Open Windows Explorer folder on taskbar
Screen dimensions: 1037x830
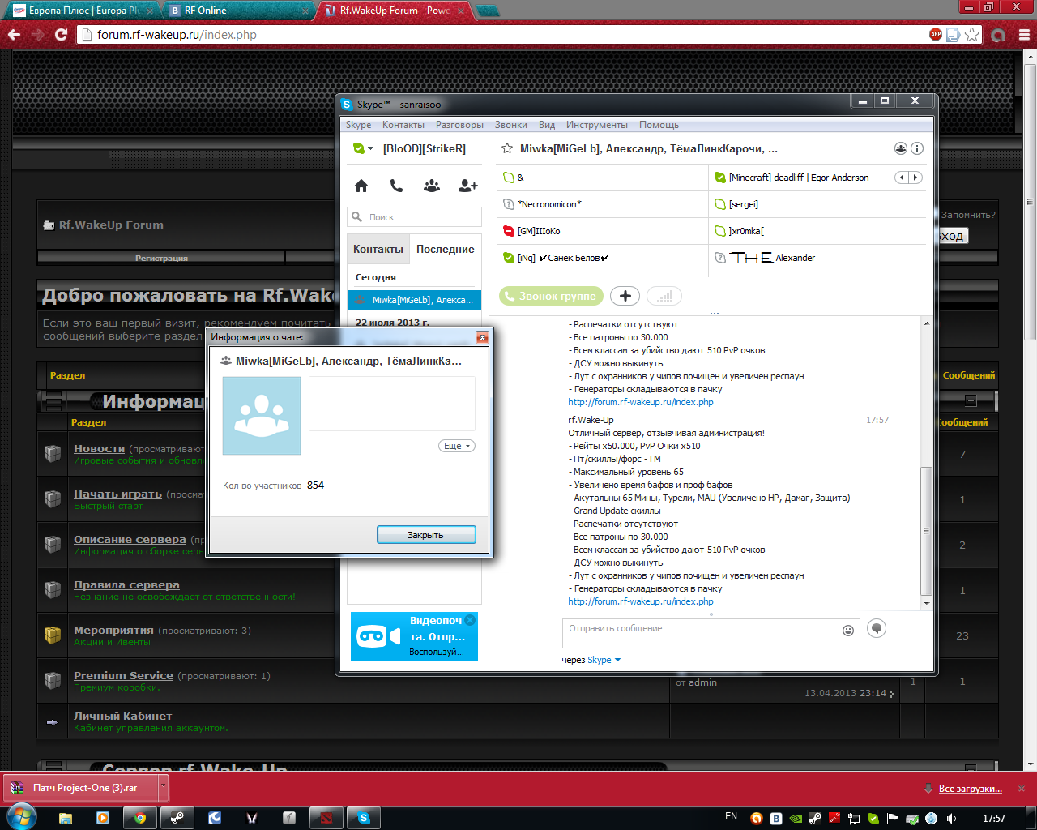point(66,818)
